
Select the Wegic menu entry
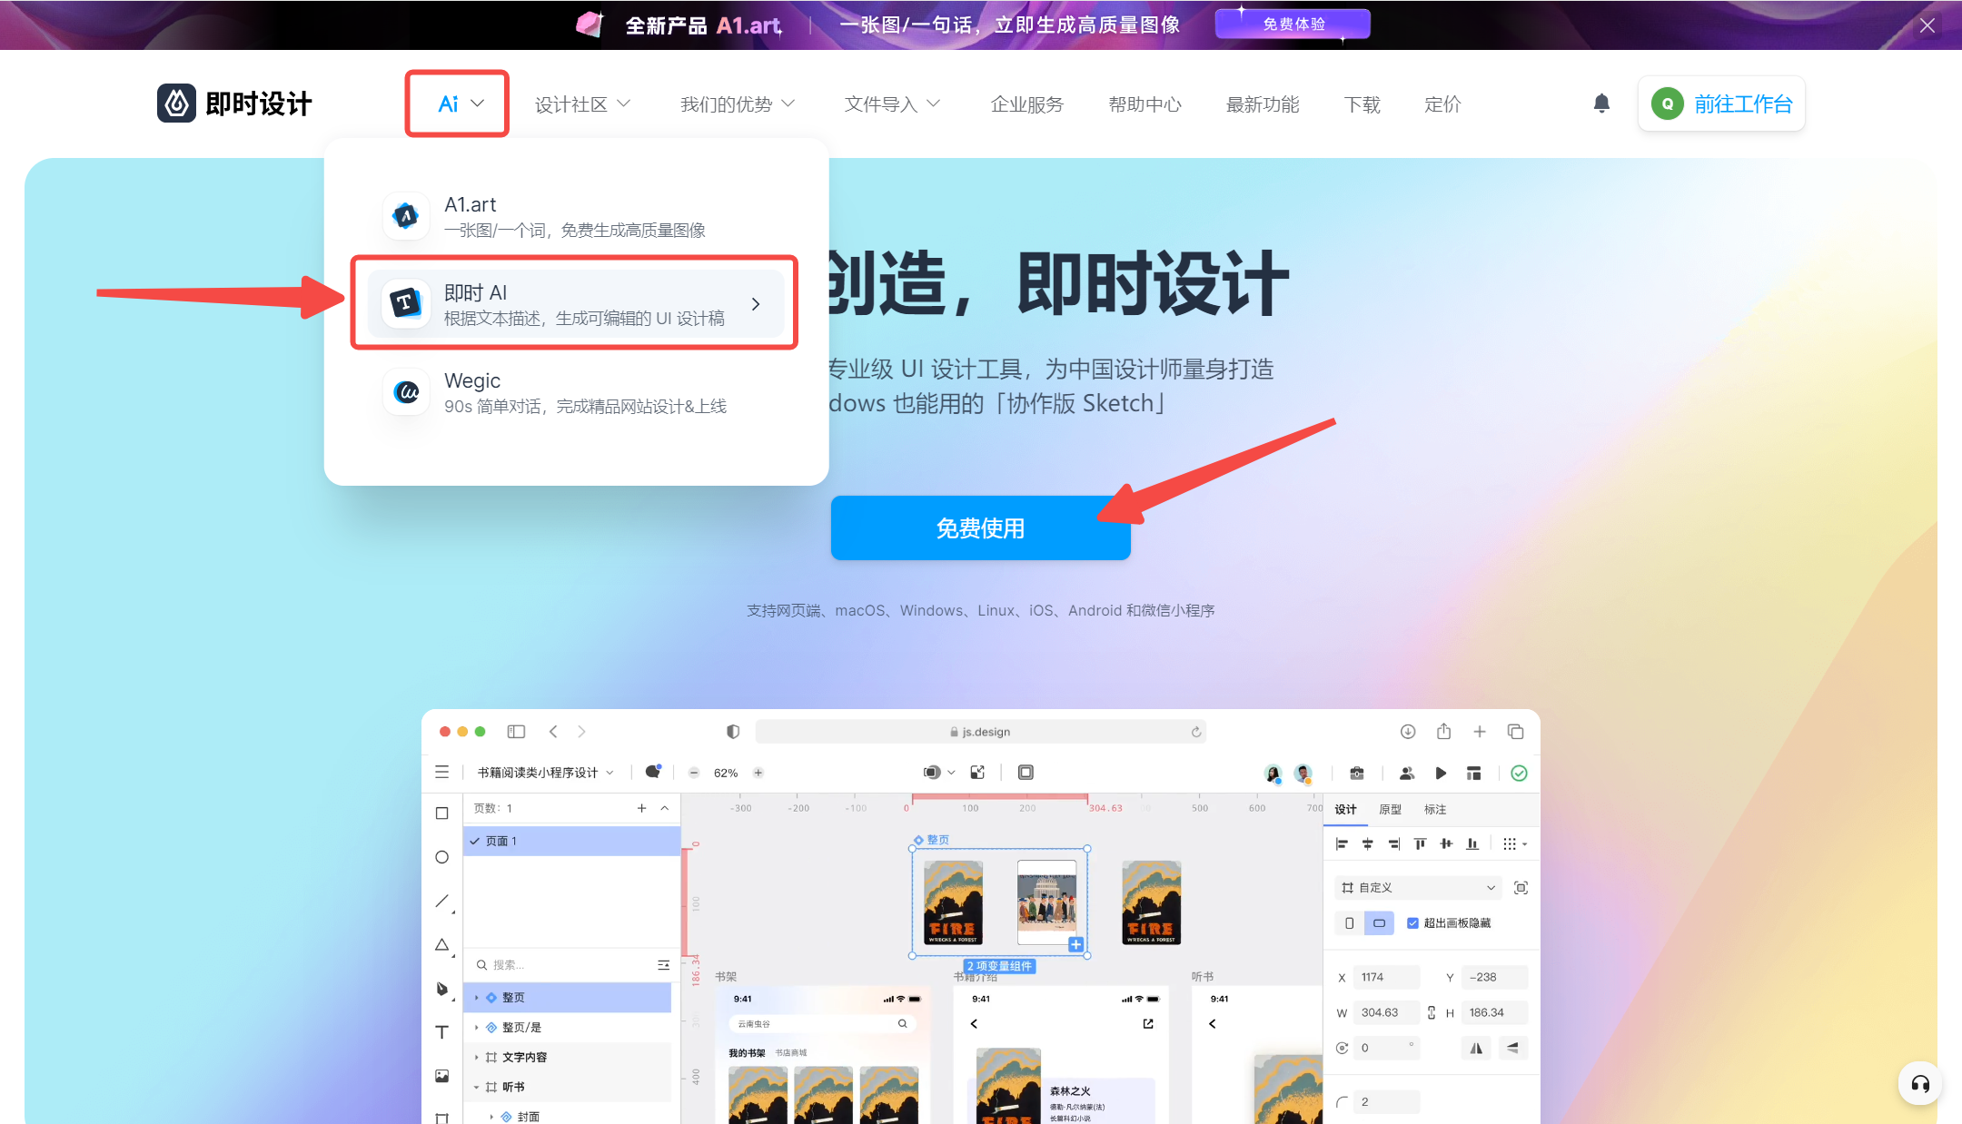tap(576, 392)
